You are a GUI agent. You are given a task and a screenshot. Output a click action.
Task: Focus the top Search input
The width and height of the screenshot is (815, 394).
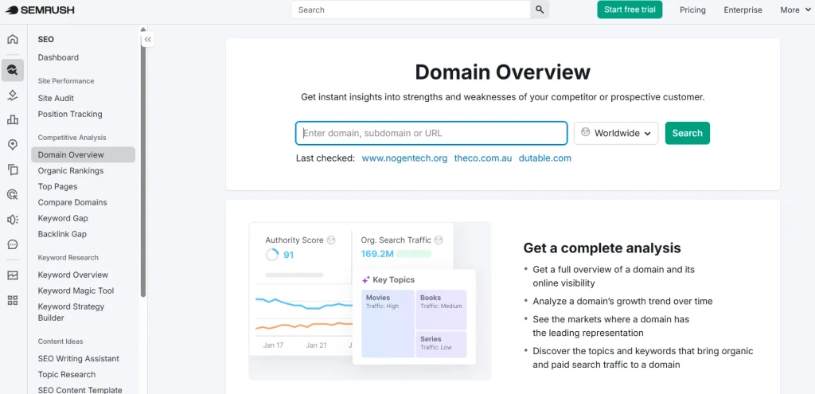pyautogui.click(x=411, y=10)
